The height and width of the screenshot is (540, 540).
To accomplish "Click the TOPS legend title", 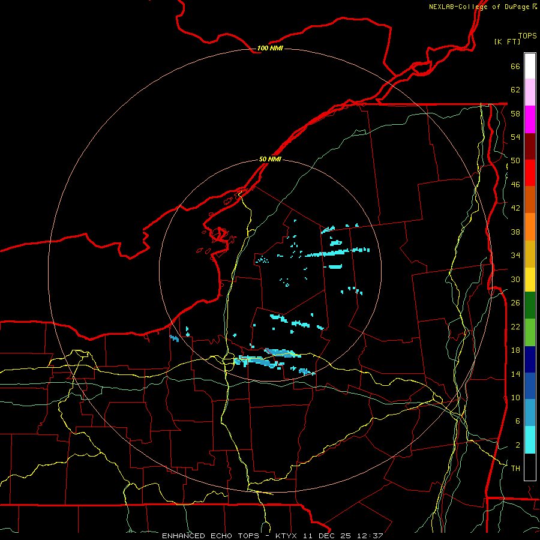I will point(527,35).
